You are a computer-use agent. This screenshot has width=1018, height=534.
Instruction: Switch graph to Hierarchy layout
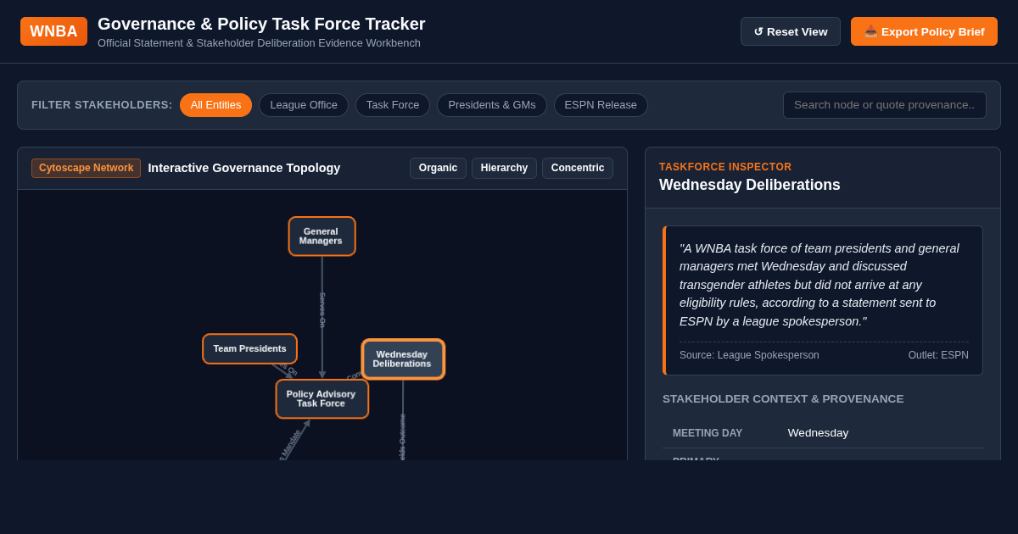coord(504,168)
